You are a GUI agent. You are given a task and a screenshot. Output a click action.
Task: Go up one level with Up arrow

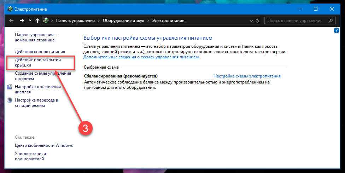(37, 21)
